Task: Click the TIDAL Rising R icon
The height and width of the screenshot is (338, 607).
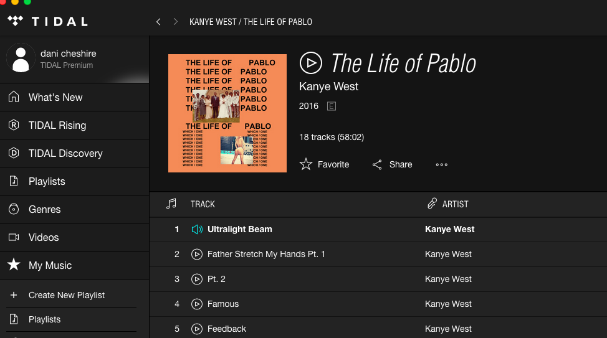Action: tap(14, 125)
